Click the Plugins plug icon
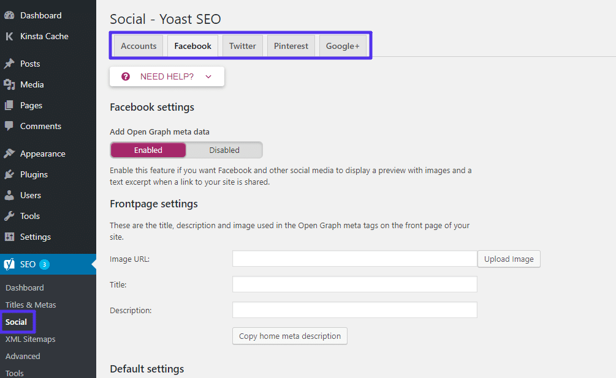This screenshot has width=616, height=378. click(9, 174)
